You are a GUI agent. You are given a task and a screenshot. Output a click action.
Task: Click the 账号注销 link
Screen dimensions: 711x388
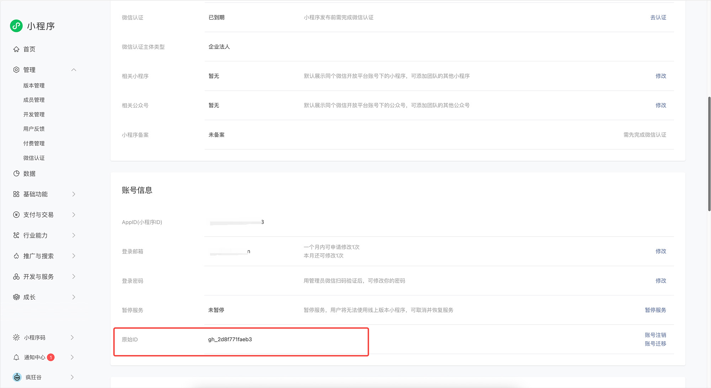click(655, 335)
